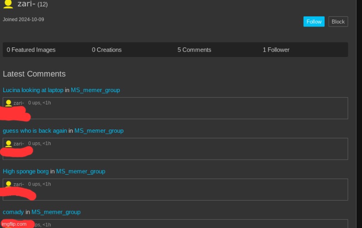This screenshot has height=228, width=362.
Task: Switch to the 0 Creations tab
Action: click(107, 50)
